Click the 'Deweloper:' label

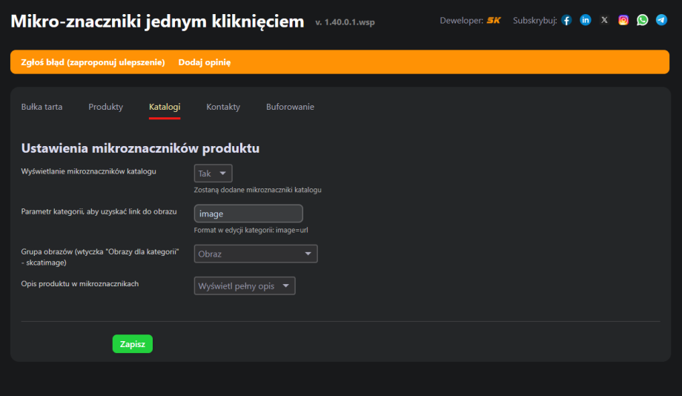(x=462, y=21)
